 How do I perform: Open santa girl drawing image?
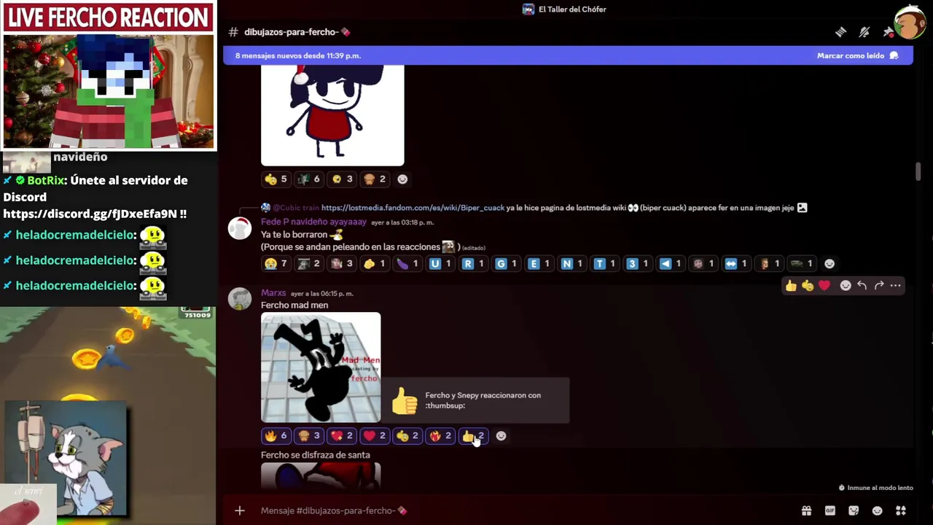332,115
